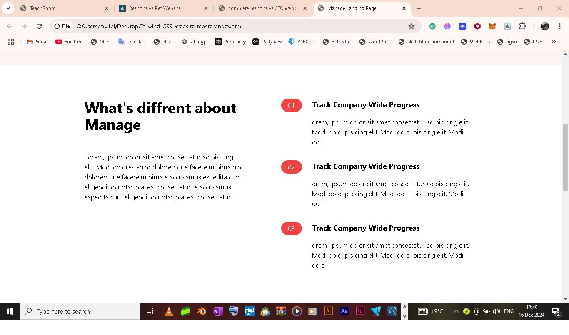Viewport: 569px width, 335px height.
Task: Reload the page with the refresh icon
Action: (x=39, y=26)
